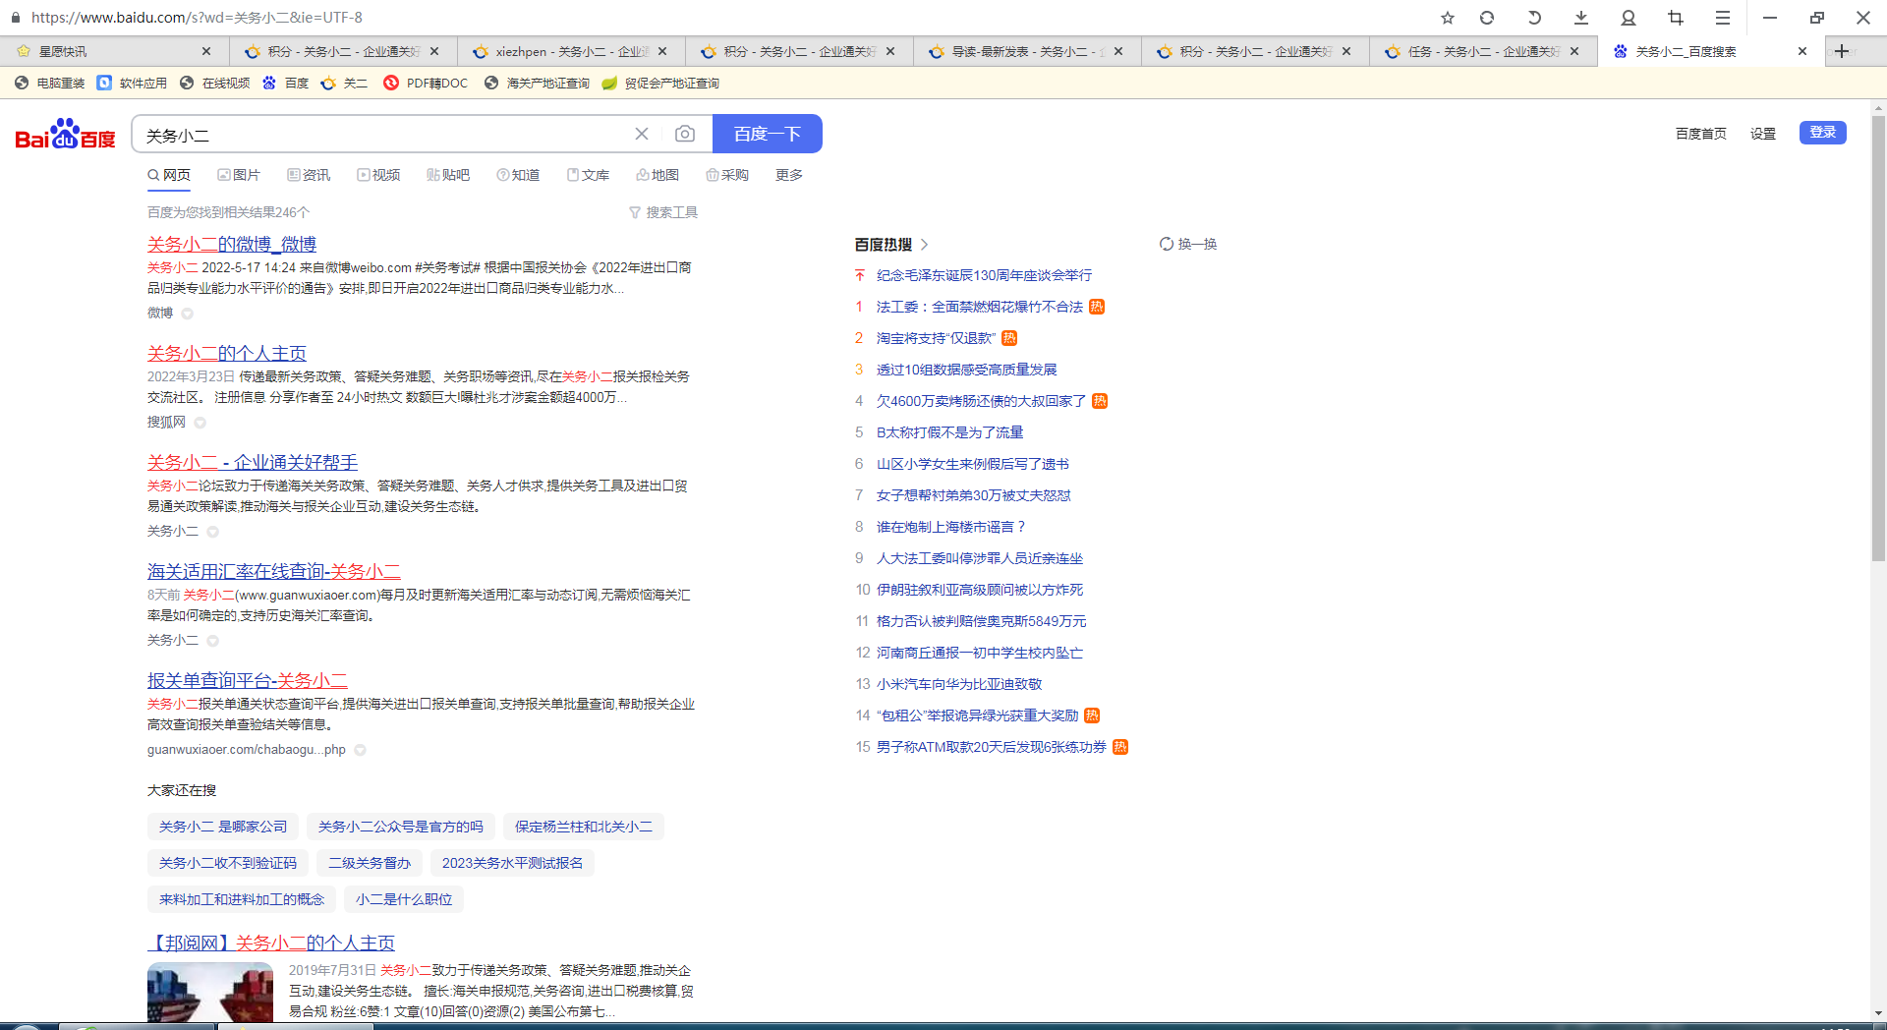Select the 文库 search category

coord(588,175)
